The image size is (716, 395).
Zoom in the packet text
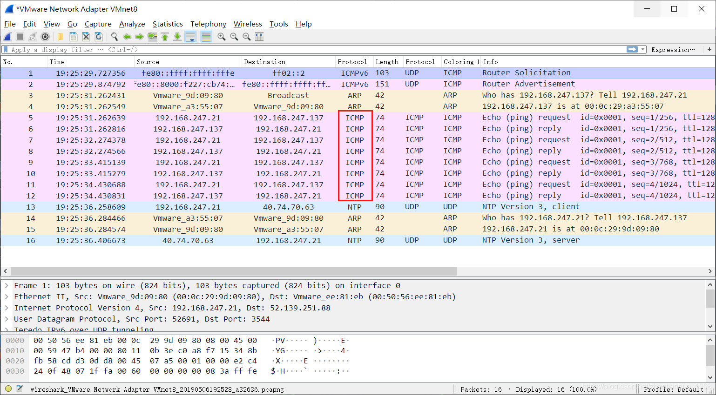coord(222,37)
